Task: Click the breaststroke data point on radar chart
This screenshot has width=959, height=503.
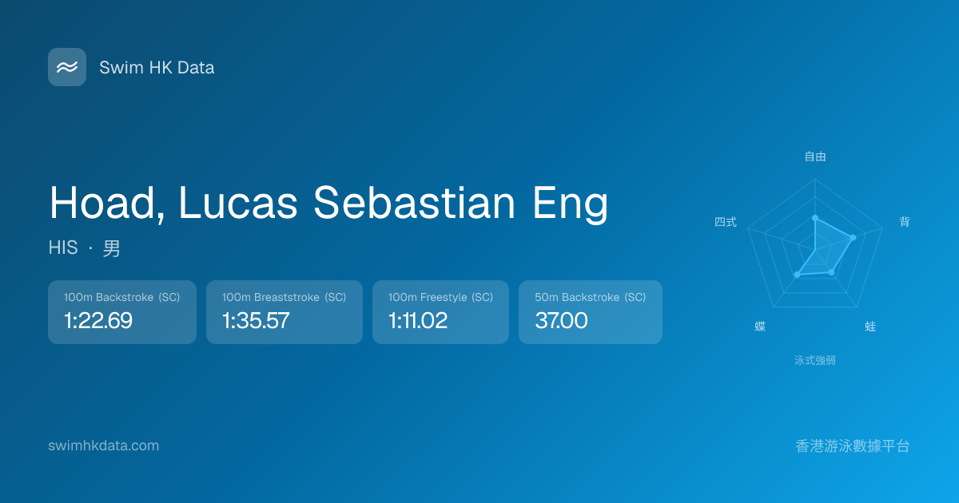Action: click(831, 272)
